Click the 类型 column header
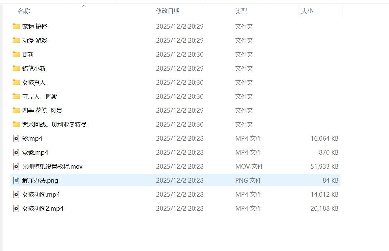This screenshot has height=251, width=389. 241,11
